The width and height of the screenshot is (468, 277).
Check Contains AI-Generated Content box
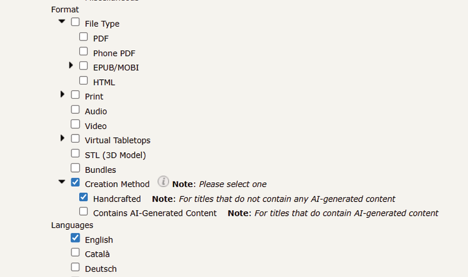click(x=84, y=212)
